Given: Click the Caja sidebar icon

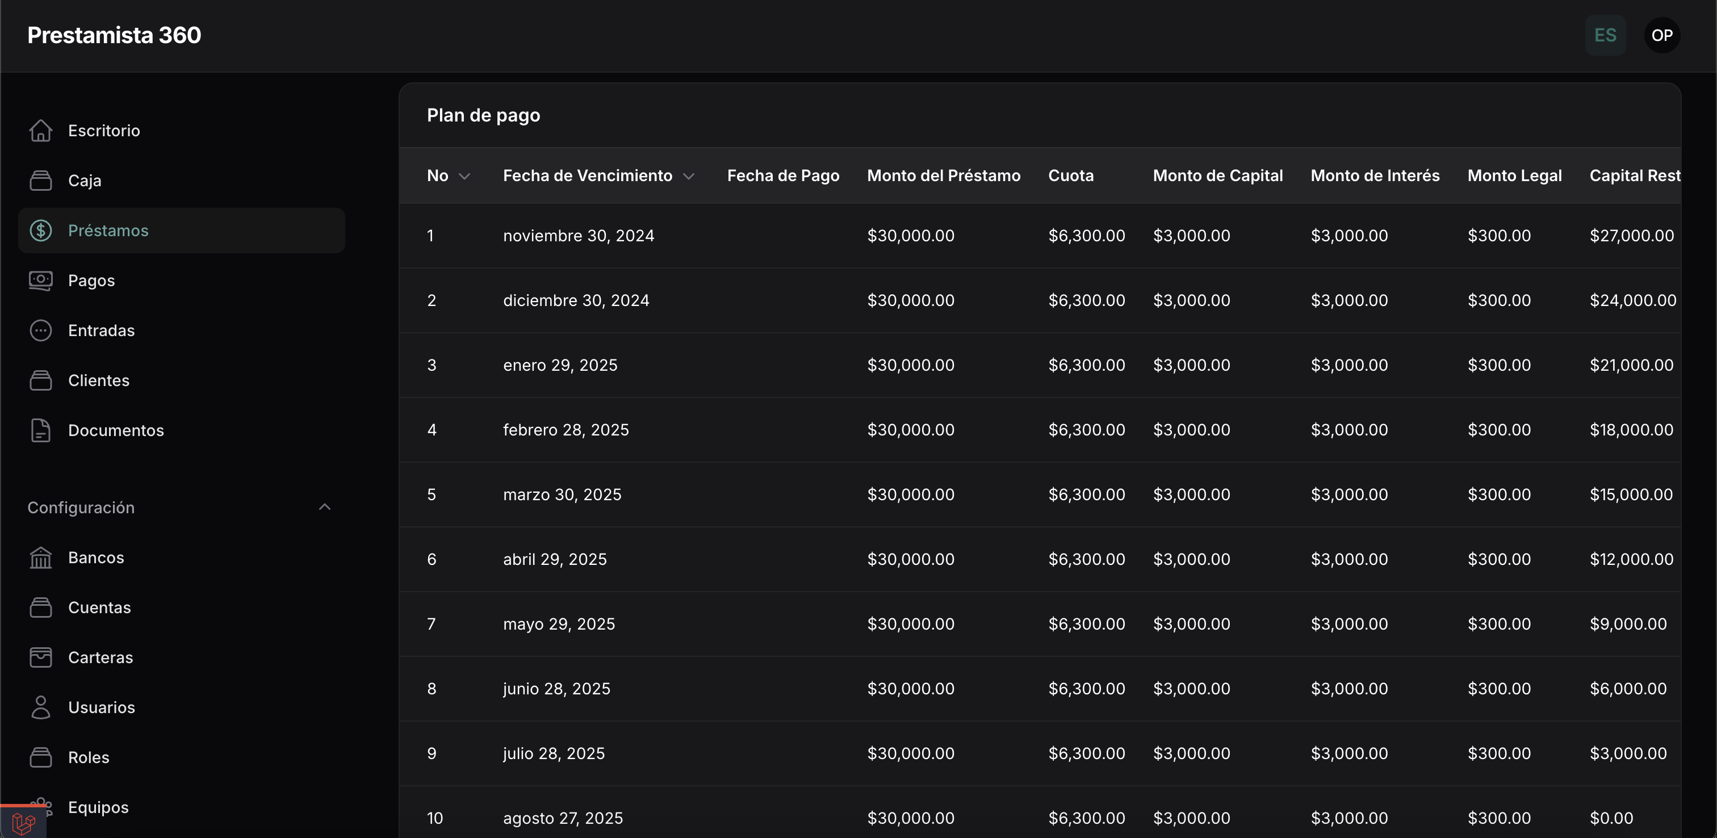Looking at the screenshot, I should point(41,181).
